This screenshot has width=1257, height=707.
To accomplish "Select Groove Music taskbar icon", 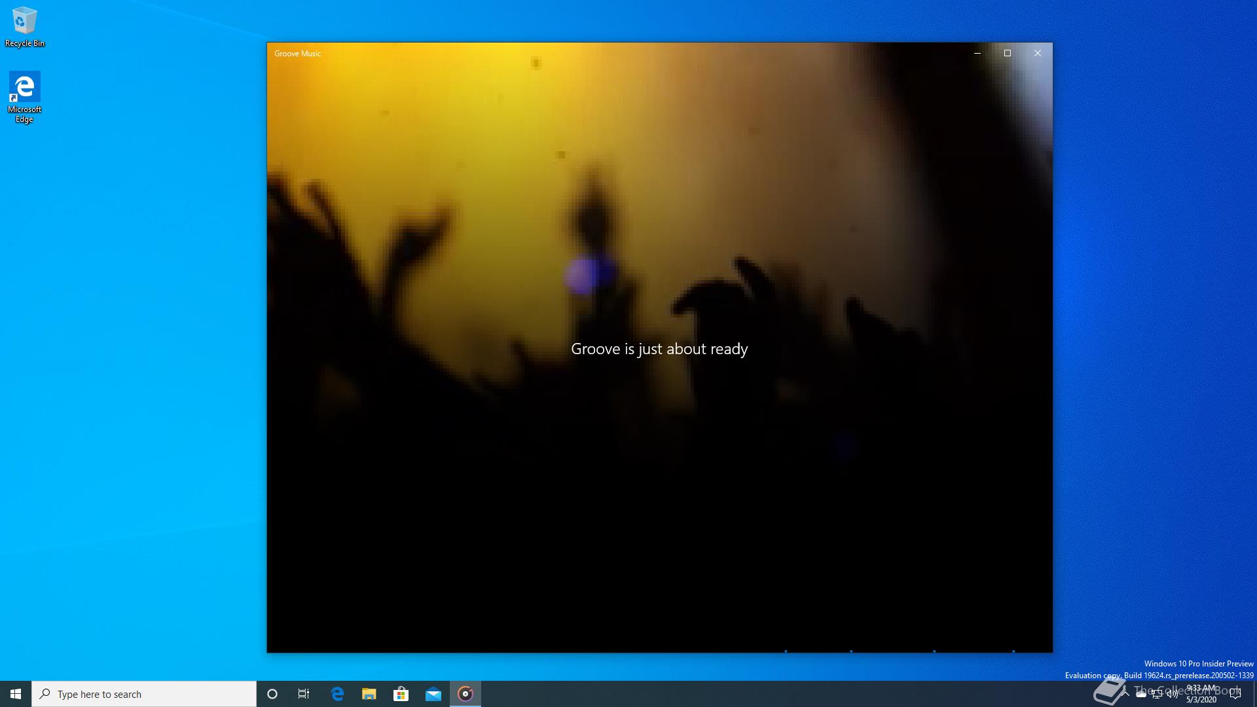I will pyautogui.click(x=465, y=694).
